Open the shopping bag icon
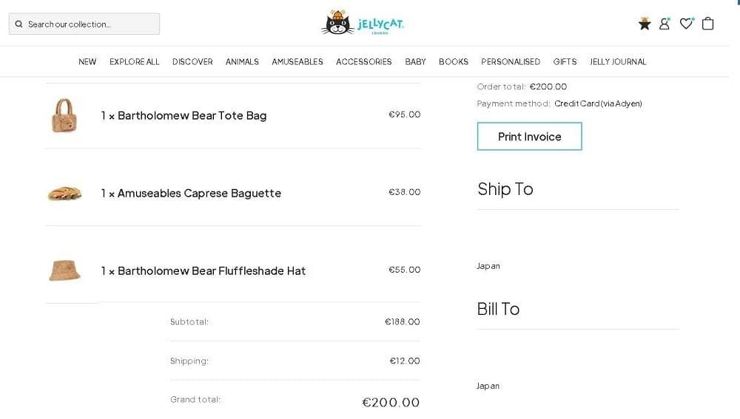The width and height of the screenshot is (740, 419). (708, 24)
